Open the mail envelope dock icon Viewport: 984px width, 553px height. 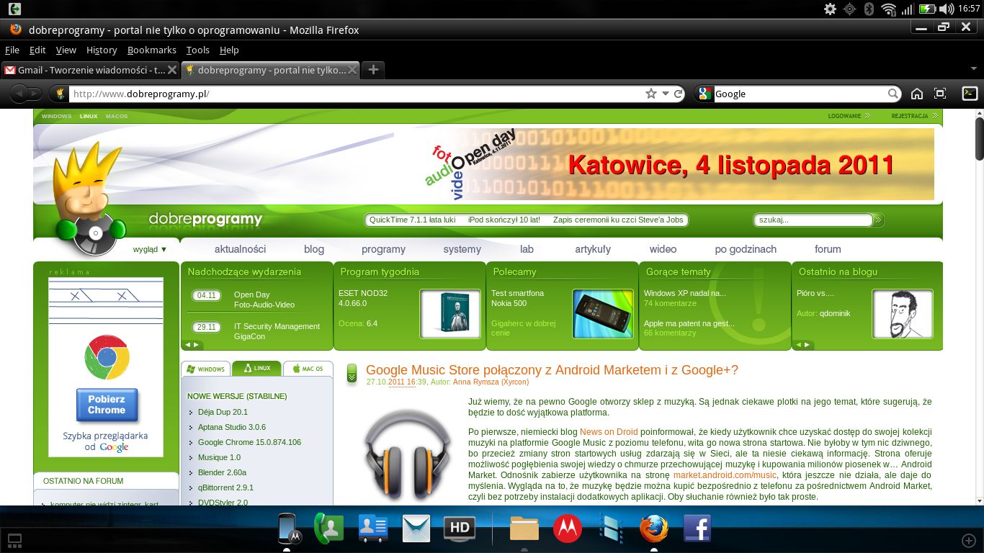click(416, 529)
